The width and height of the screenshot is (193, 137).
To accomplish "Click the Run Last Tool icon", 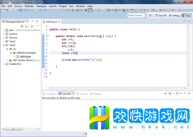I will 124,10.
